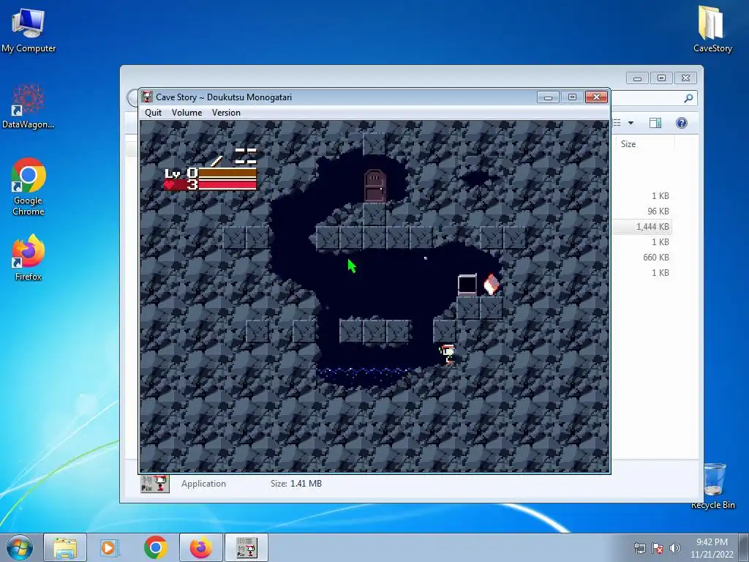Open Explorer help question mark icon
The width and height of the screenshot is (749, 562).
pos(682,123)
